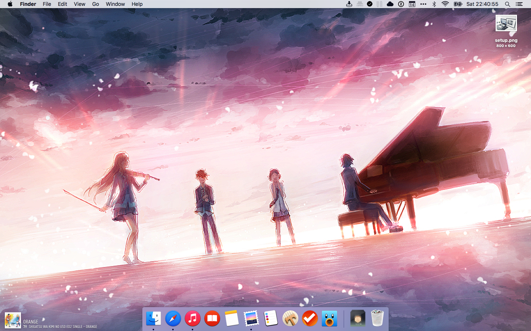Screen dimensions: 531x331
Task: Open the stamp-shaped photo app in Dock
Action: 251,318
